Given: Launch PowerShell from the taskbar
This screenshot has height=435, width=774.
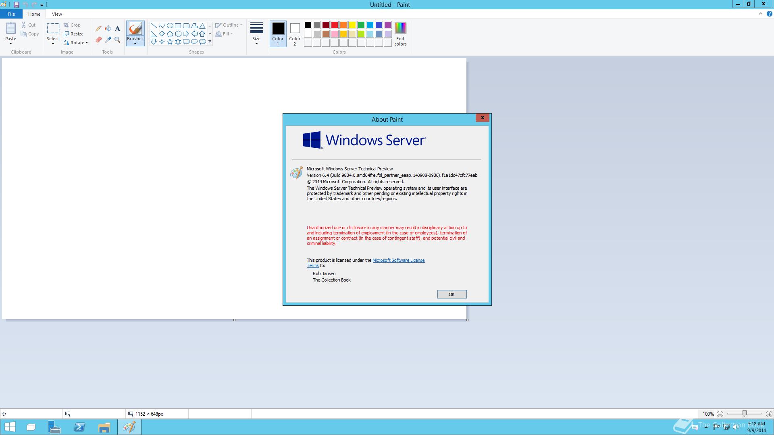Looking at the screenshot, I should pos(79,427).
